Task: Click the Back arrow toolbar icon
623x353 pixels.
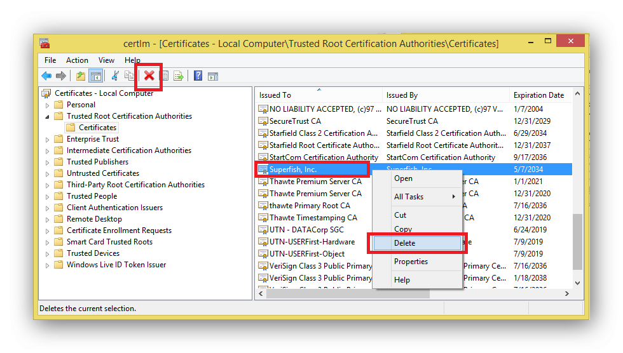Action: pos(46,76)
